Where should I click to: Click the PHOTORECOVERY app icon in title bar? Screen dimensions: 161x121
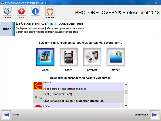(2, 3)
